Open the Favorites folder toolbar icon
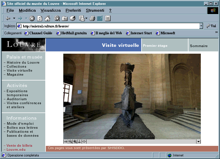 65,18
